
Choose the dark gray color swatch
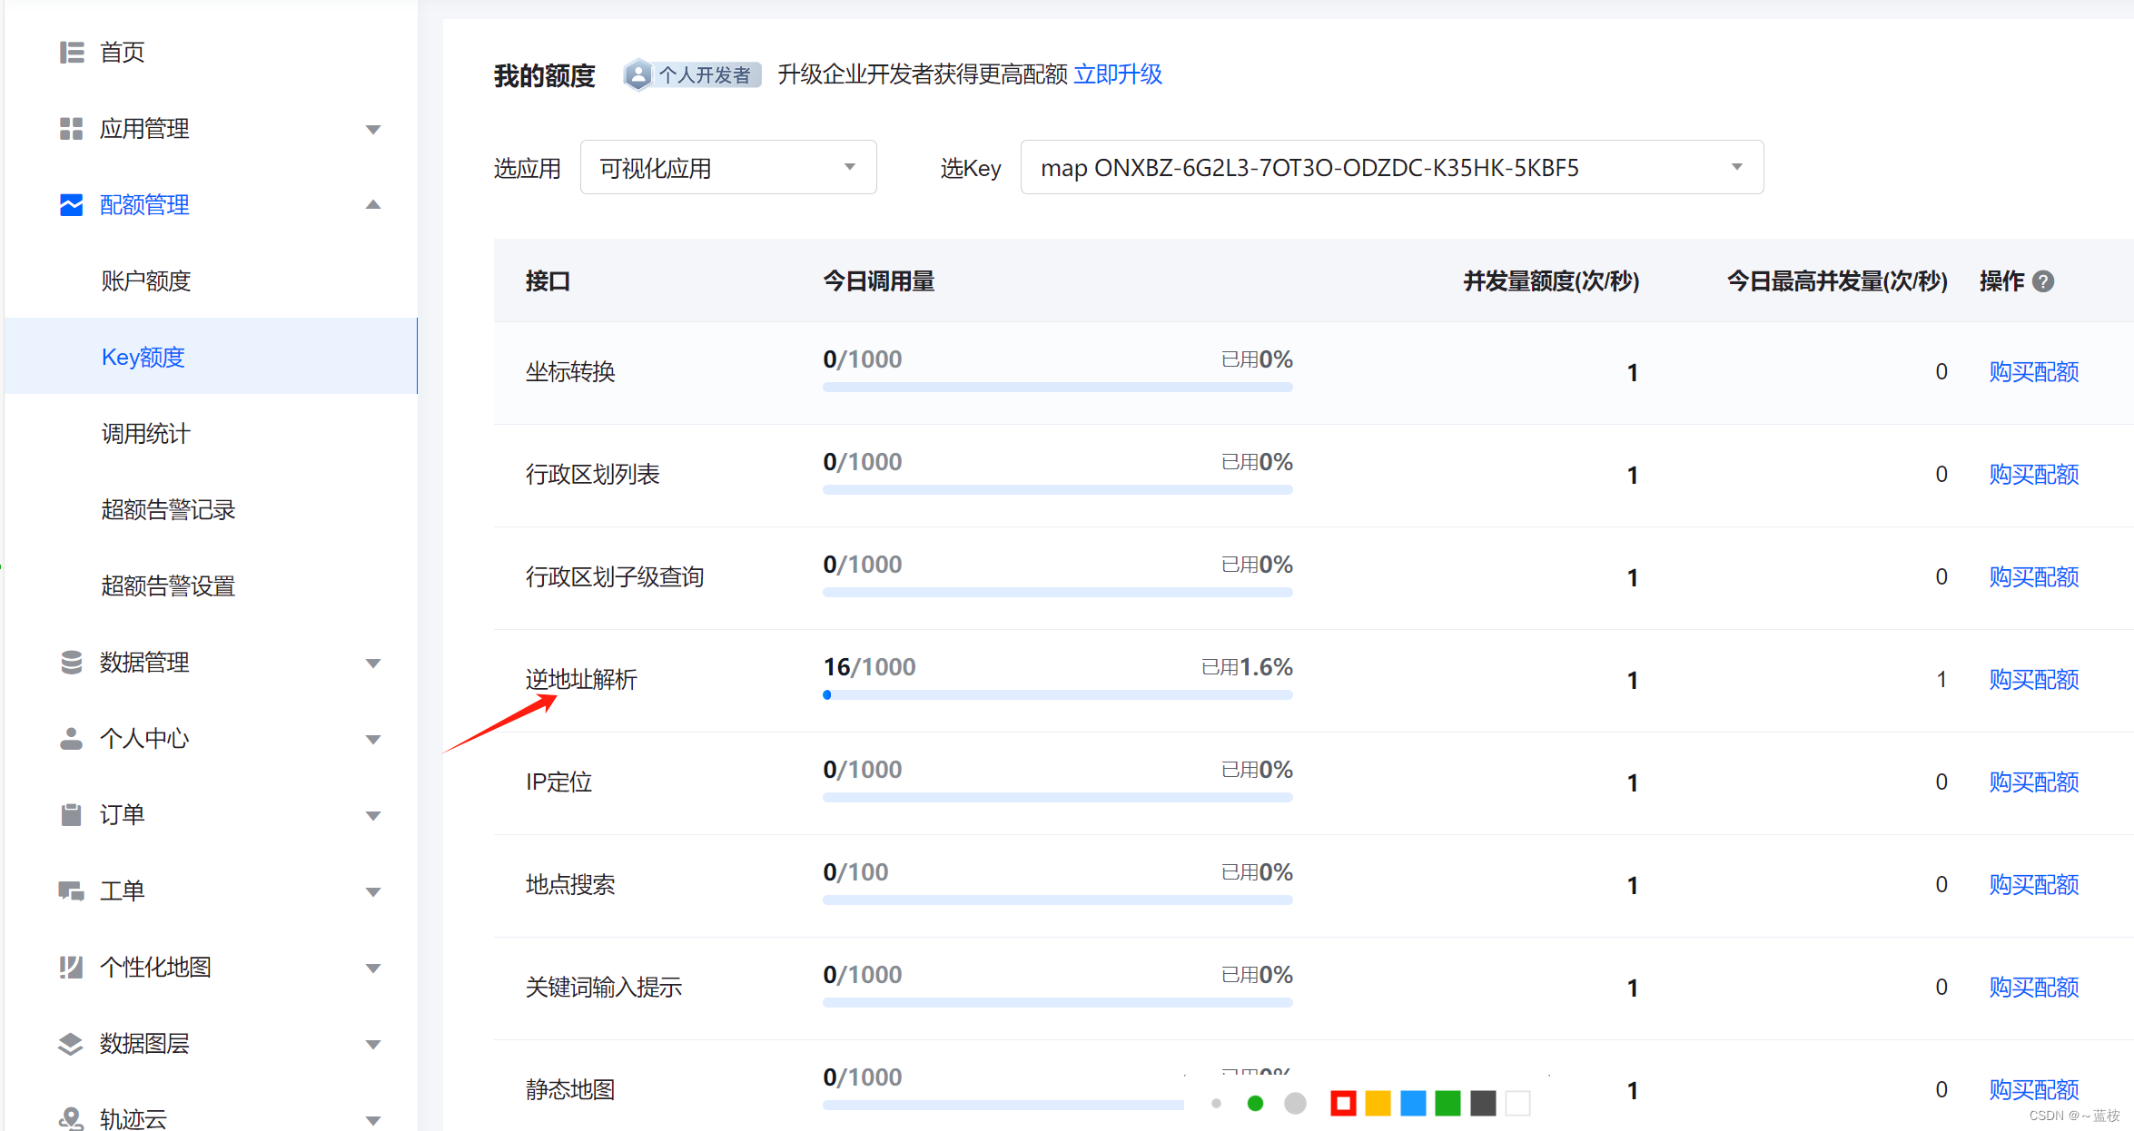click(1483, 1104)
